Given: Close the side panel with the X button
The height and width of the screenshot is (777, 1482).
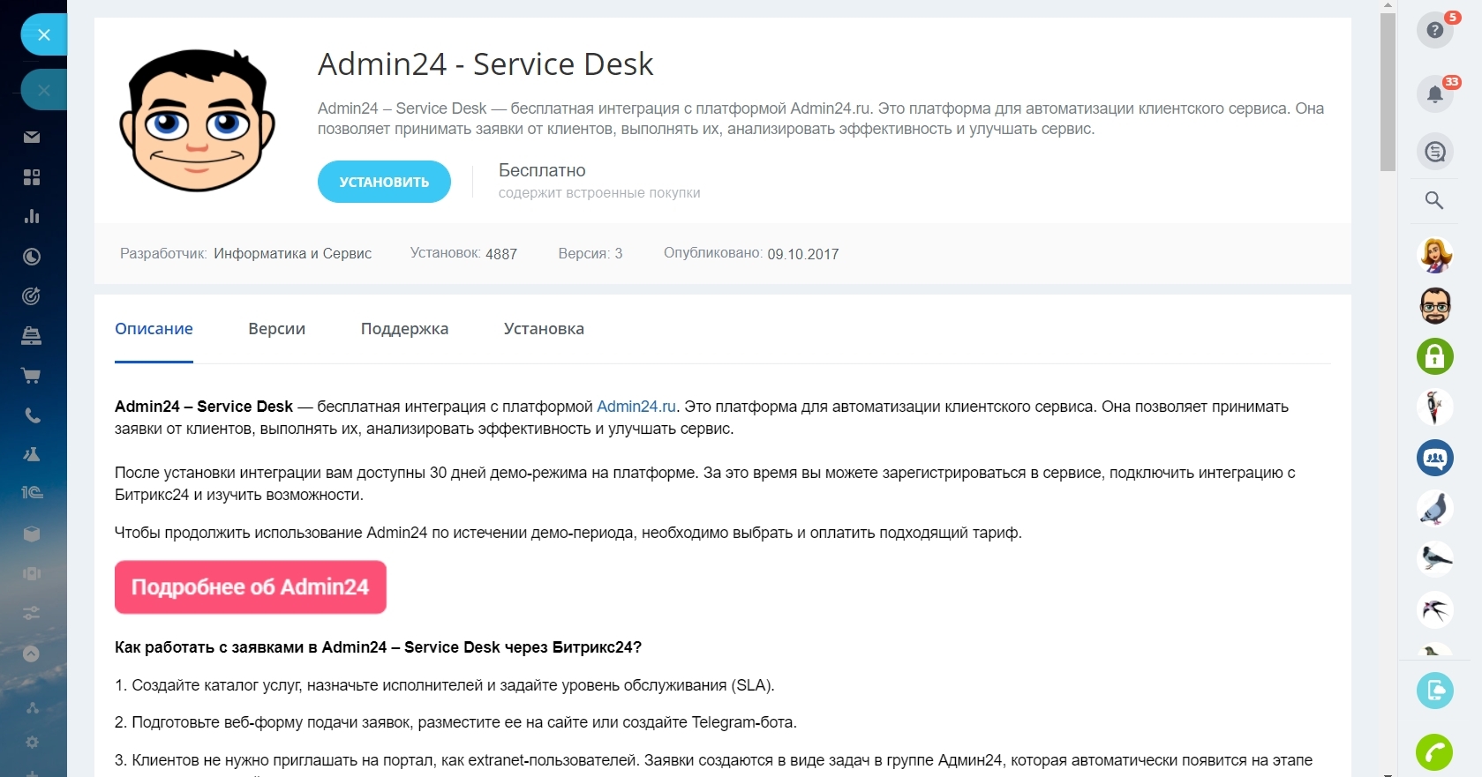Looking at the screenshot, I should click(x=44, y=35).
